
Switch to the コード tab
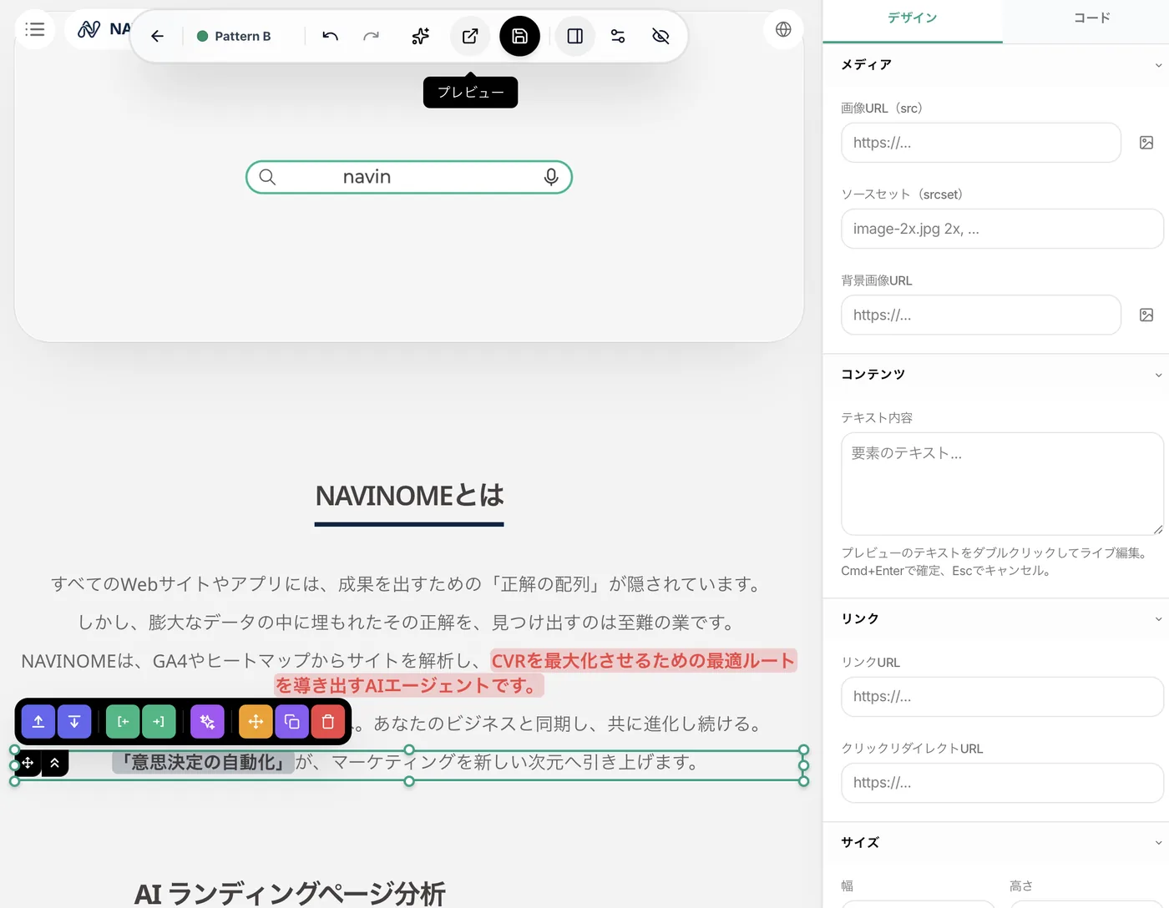point(1091,18)
